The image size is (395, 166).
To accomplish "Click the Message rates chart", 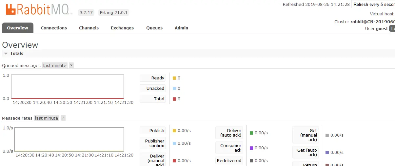I will pyautogui.click(x=69, y=139).
